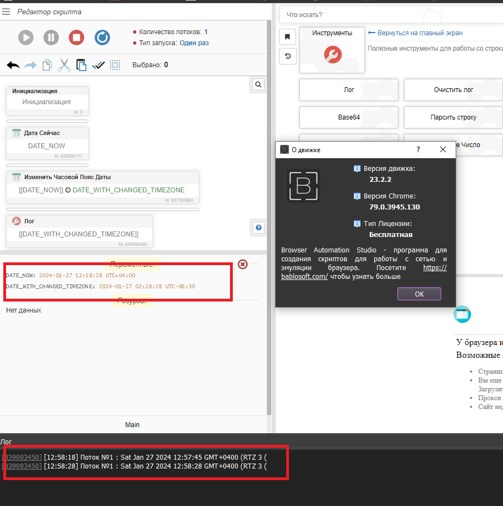Select the 'Очистить лог' action button
The image size is (503, 506).
tap(453, 90)
